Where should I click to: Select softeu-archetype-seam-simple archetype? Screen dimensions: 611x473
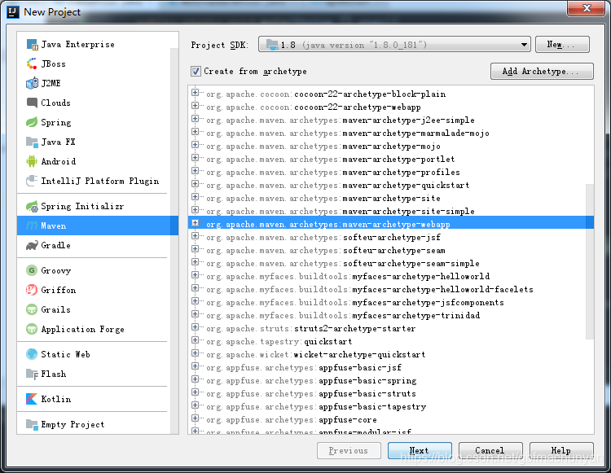[343, 264]
